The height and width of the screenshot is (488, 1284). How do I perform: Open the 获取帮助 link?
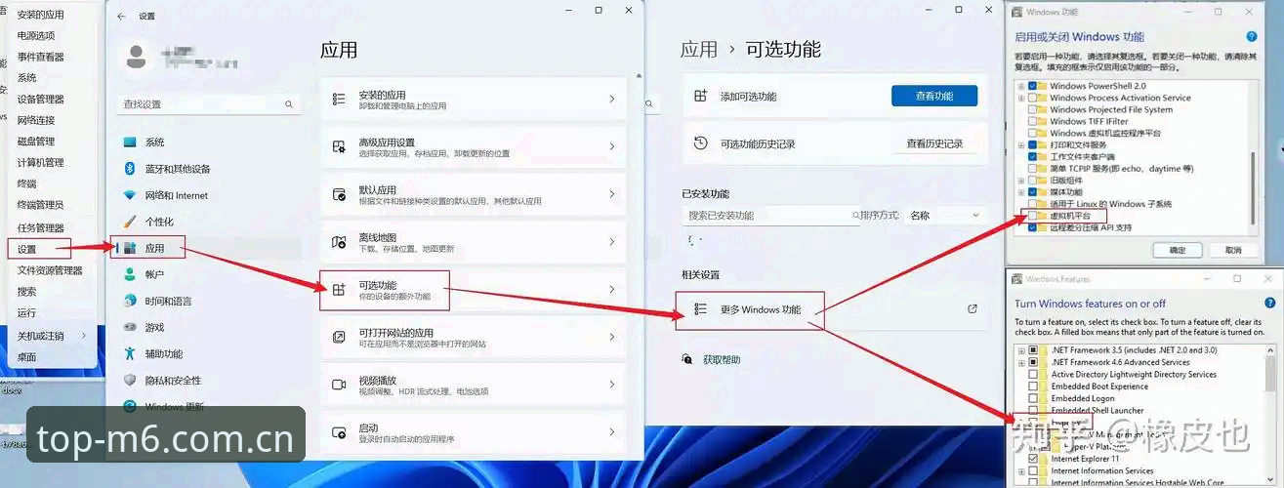pos(722,359)
